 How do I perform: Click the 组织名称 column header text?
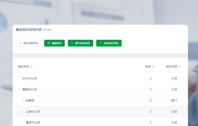click(23, 67)
